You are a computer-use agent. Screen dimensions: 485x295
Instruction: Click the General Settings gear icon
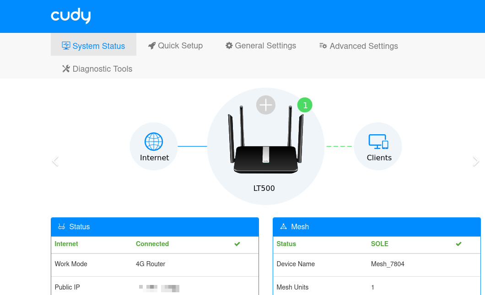(229, 46)
